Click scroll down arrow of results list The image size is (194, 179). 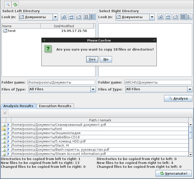tap(191, 154)
